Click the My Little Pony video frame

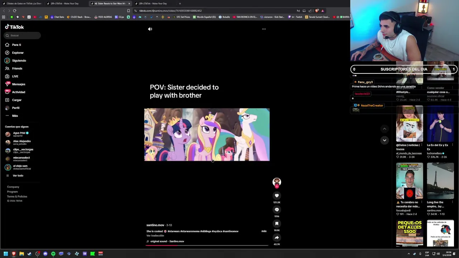[207, 134]
